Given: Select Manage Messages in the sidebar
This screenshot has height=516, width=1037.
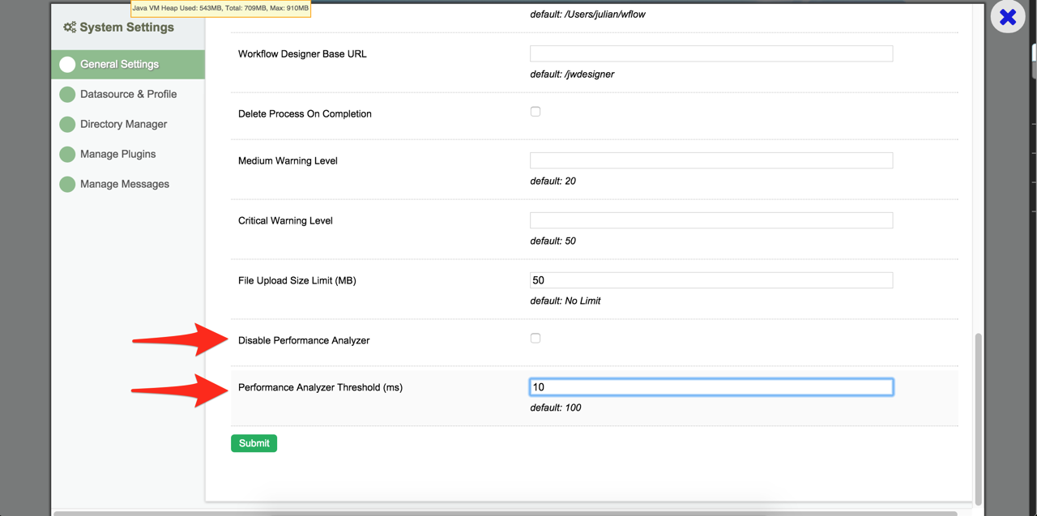Looking at the screenshot, I should [125, 185].
